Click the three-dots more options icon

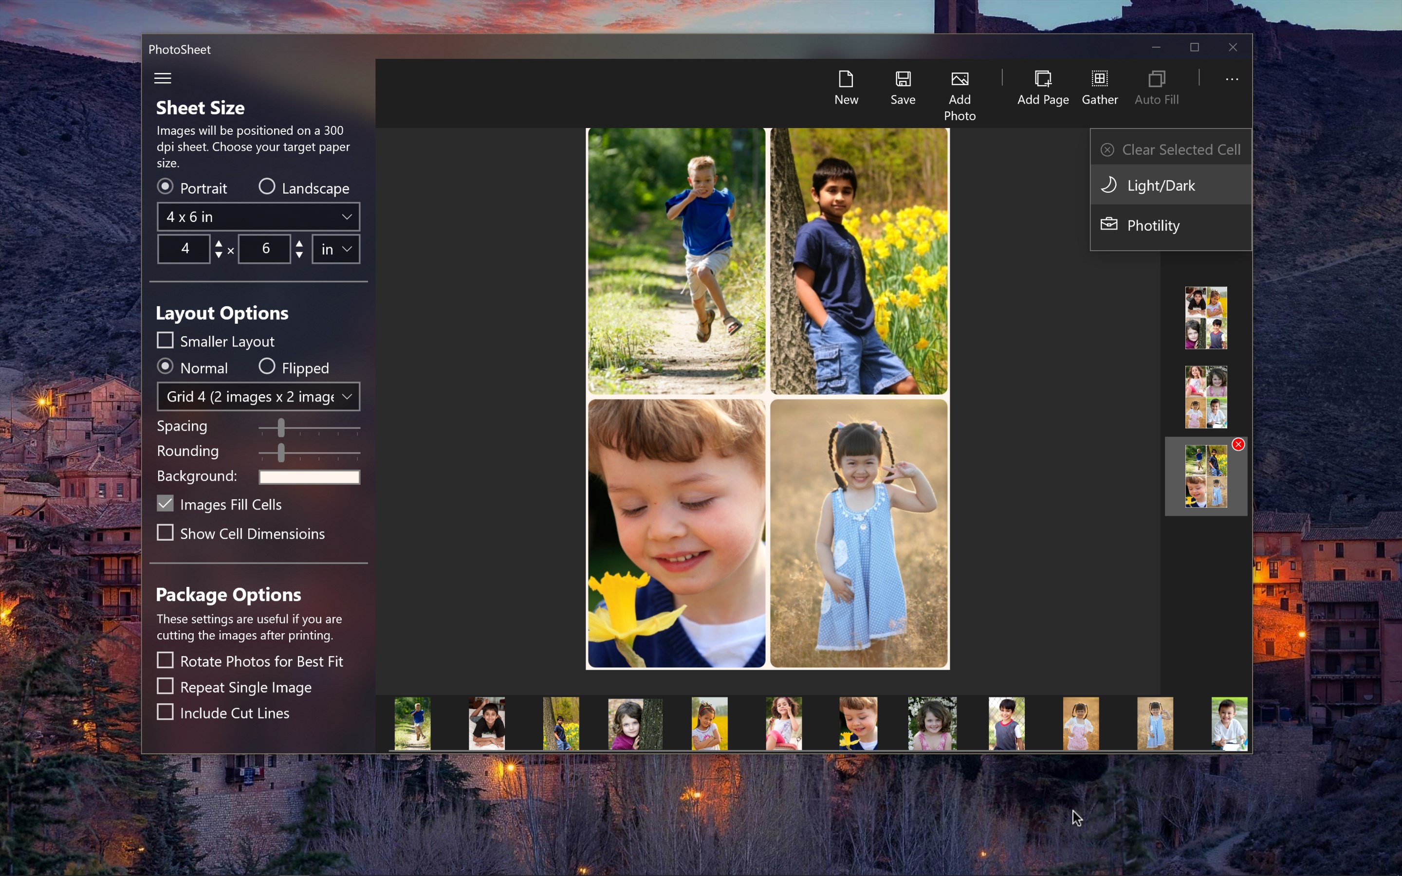coord(1232,79)
